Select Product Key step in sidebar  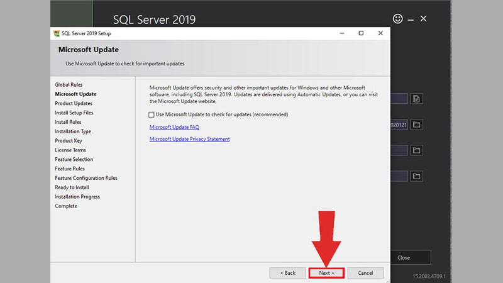pos(69,140)
